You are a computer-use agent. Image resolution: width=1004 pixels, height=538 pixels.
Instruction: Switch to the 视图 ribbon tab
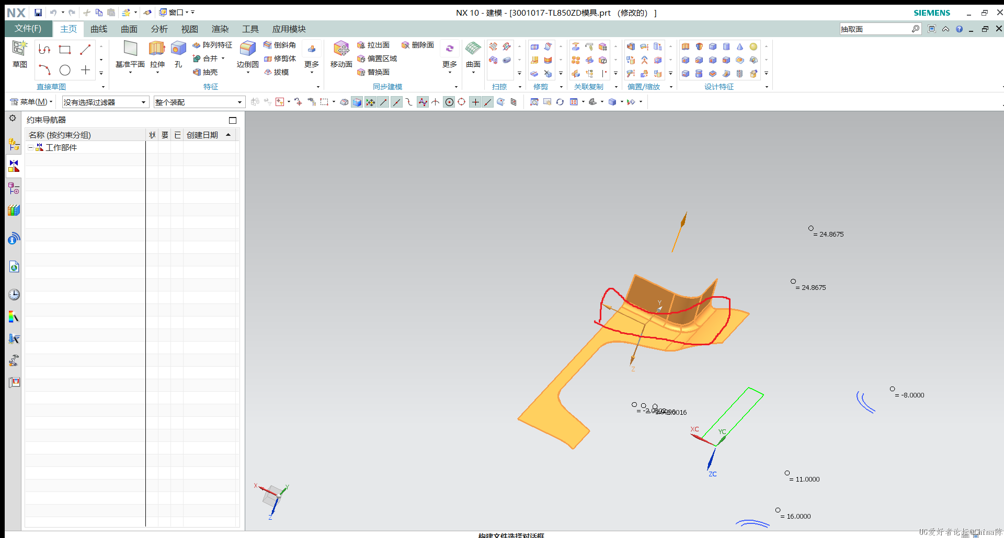click(x=190, y=29)
